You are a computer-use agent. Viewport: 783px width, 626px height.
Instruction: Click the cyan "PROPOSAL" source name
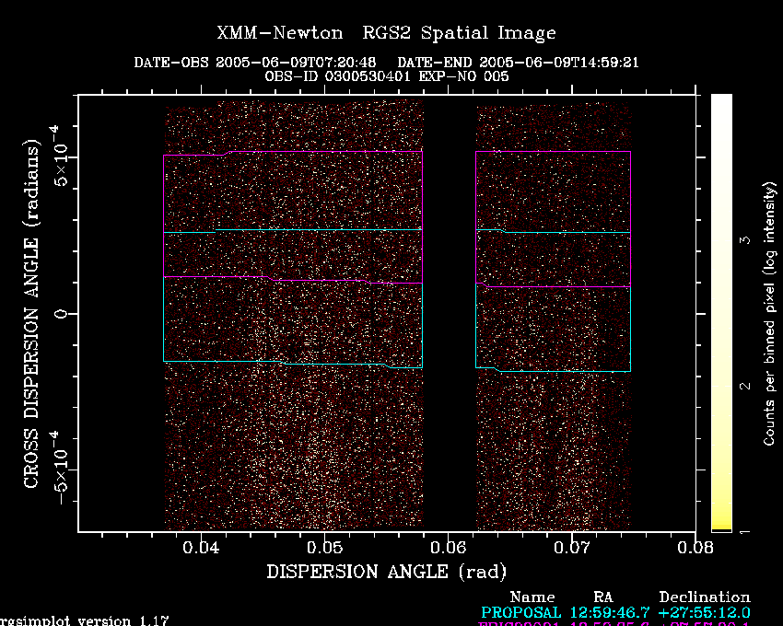pyautogui.click(x=520, y=612)
